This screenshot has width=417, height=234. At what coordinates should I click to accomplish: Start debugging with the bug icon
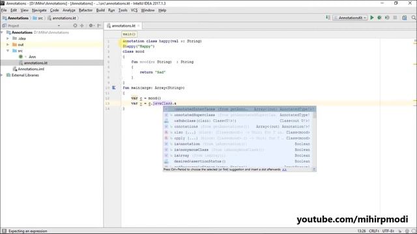pyautogui.click(x=379, y=18)
